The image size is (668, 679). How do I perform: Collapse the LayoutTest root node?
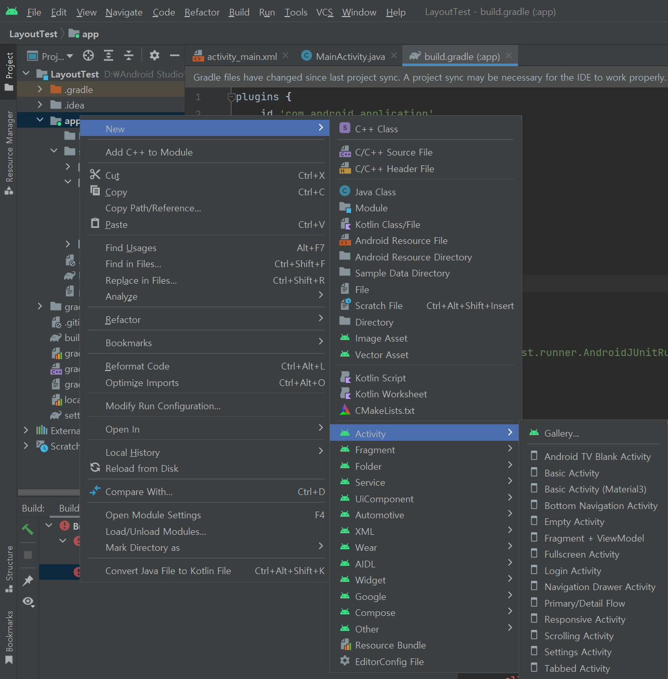coord(26,74)
